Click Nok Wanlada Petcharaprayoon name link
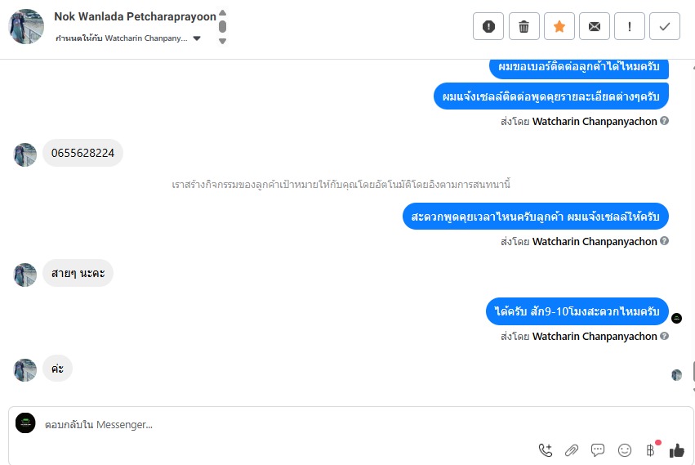 point(135,16)
